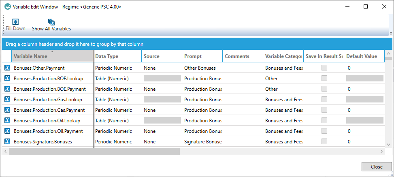The height and width of the screenshot is (177, 394).
Task: Click the Fill Down toolbar icon
Action: click(15, 21)
